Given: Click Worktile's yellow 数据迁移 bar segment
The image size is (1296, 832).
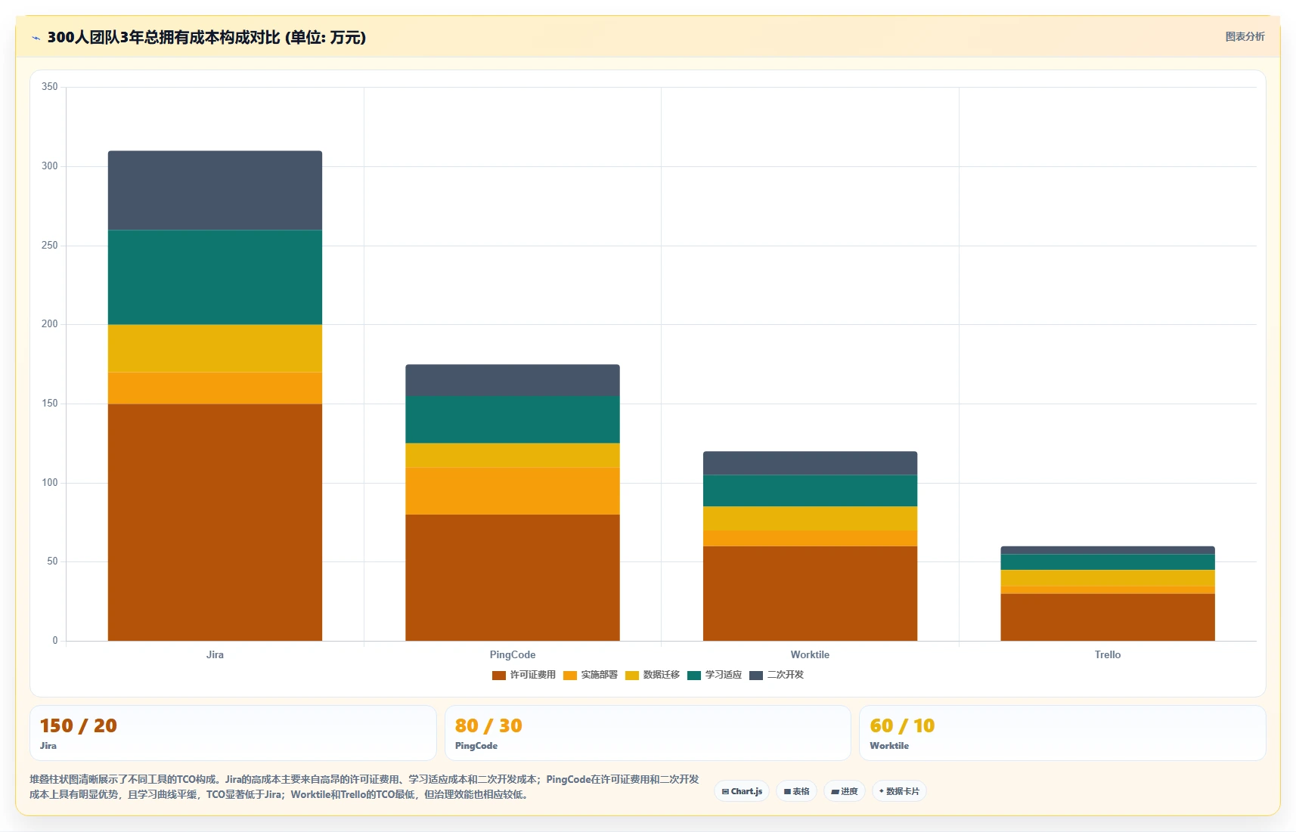Looking at the screenshot, I should click(810, 518).
